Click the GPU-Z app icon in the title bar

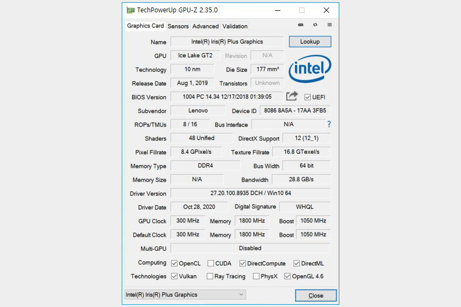[x=130, y=11]
